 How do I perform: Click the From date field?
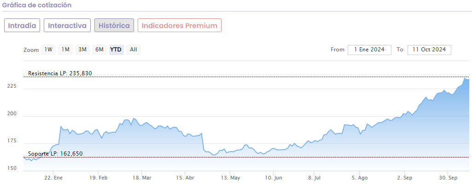coord(369,50)
